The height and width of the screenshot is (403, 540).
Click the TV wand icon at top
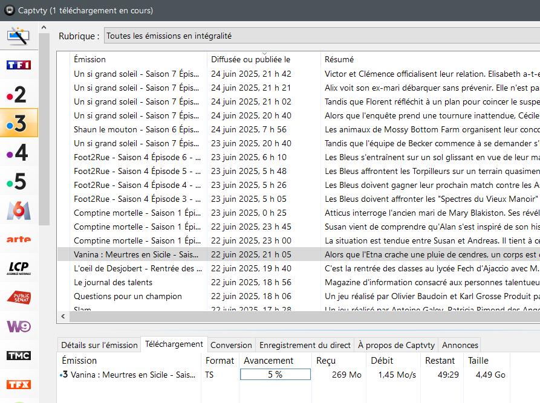point(18,36)
